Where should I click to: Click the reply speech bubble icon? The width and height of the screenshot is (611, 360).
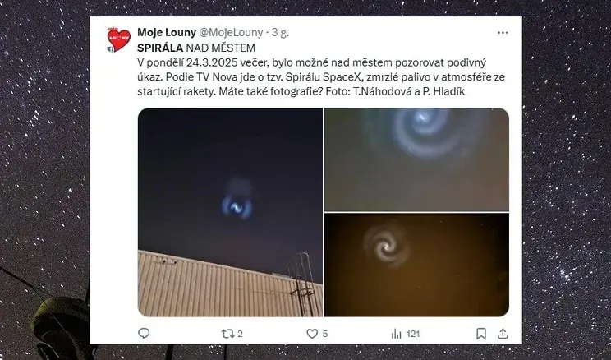pos(144,333)
